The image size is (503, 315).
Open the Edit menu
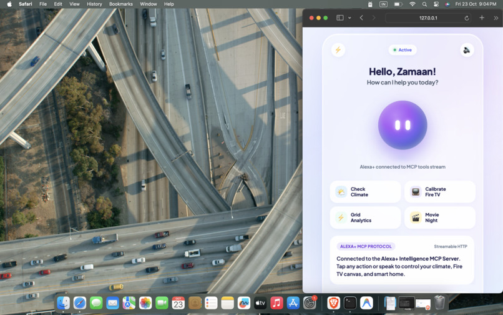pos(58,4)
